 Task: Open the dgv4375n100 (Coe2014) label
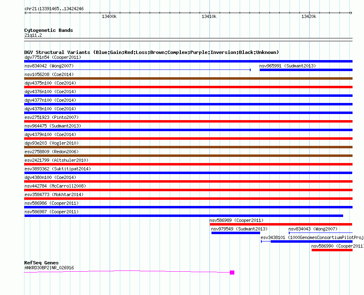tap(50, 83)
